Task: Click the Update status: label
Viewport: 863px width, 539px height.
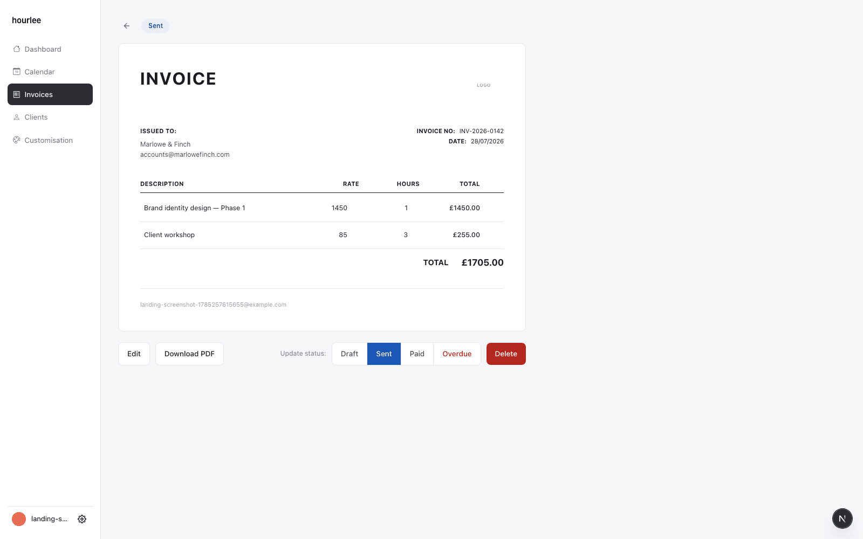Action: (303, 354)
